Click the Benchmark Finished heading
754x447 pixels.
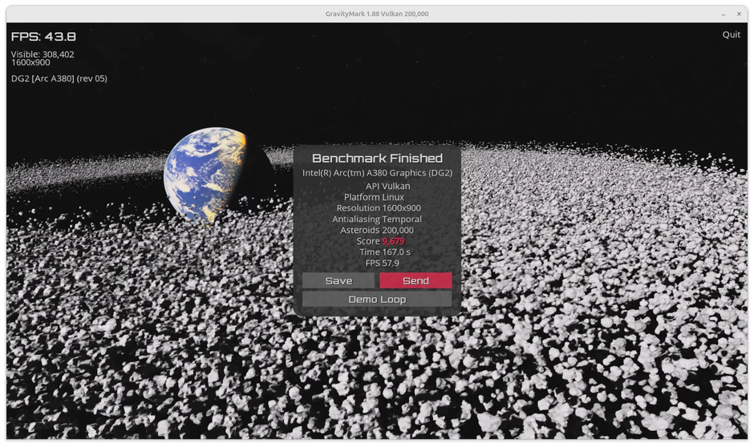tap(377, 159)
